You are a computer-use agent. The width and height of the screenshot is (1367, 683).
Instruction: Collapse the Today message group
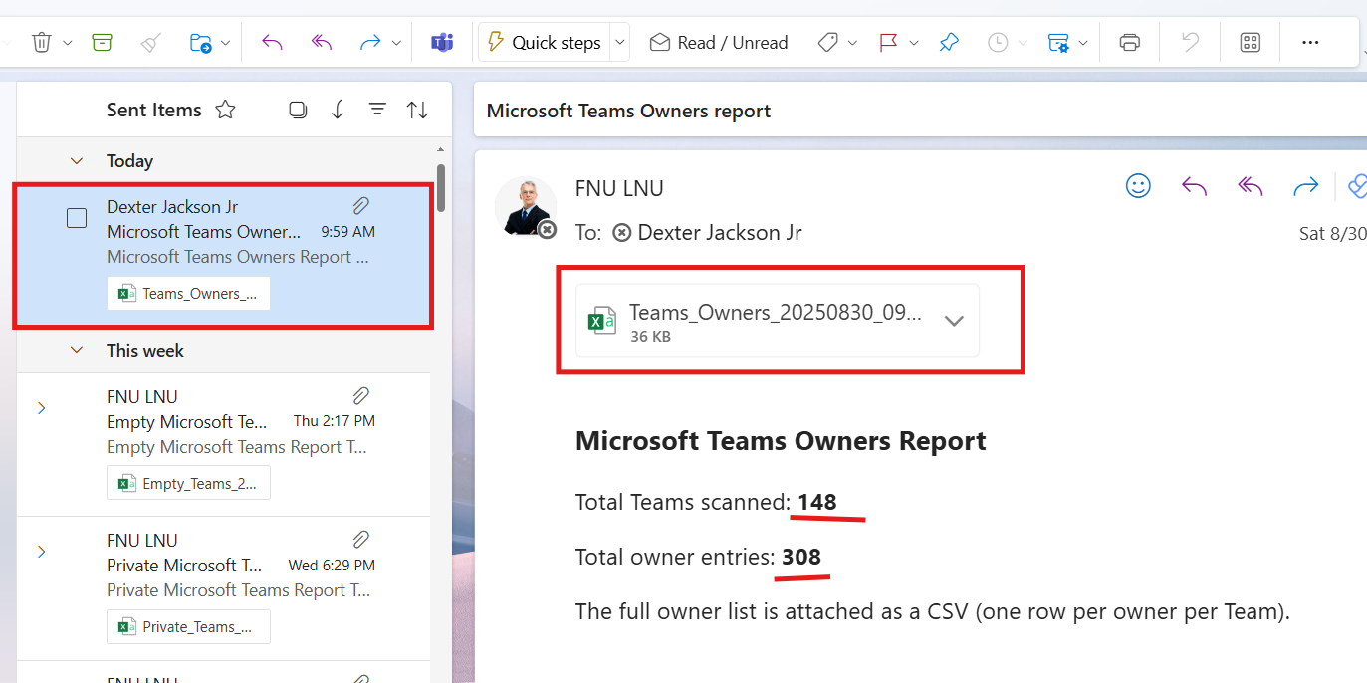(76, 160)
